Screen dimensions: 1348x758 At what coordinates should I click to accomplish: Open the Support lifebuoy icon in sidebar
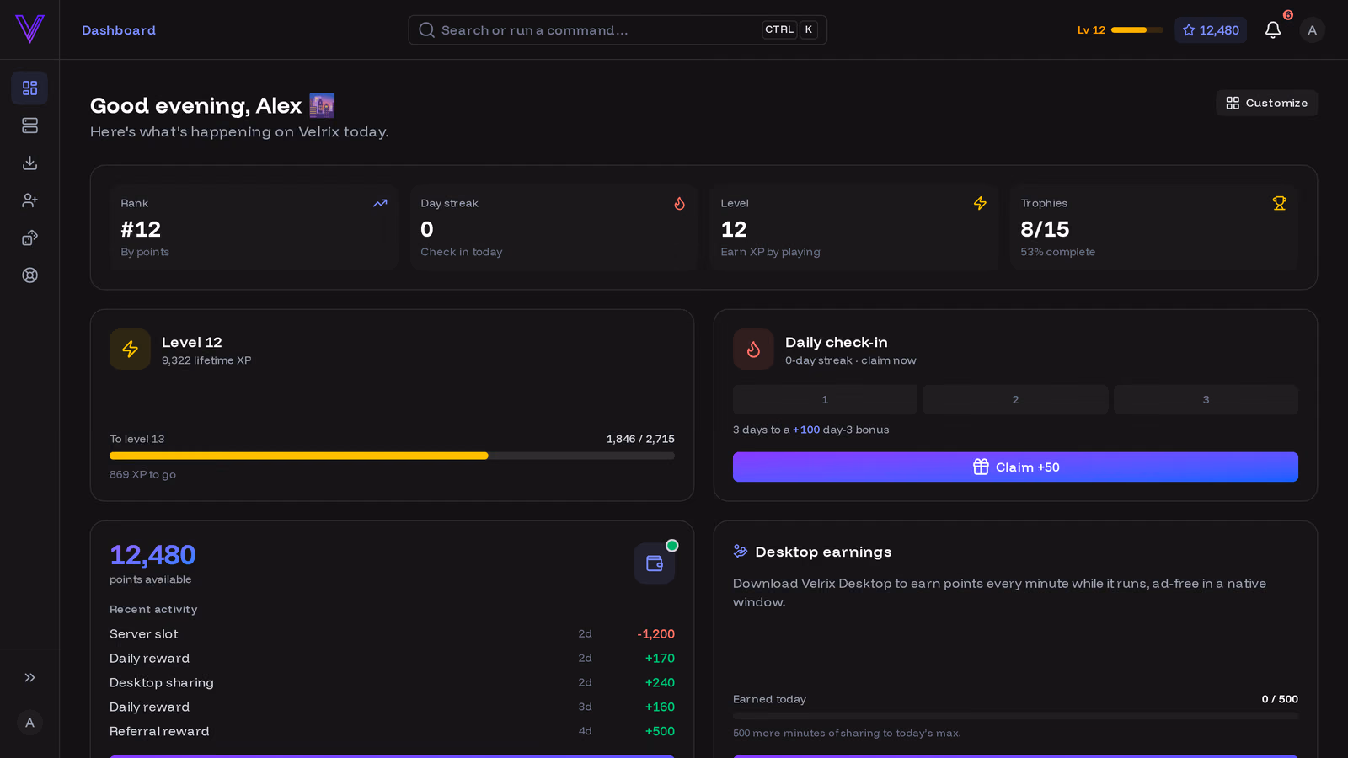click(x=29, y=275)
